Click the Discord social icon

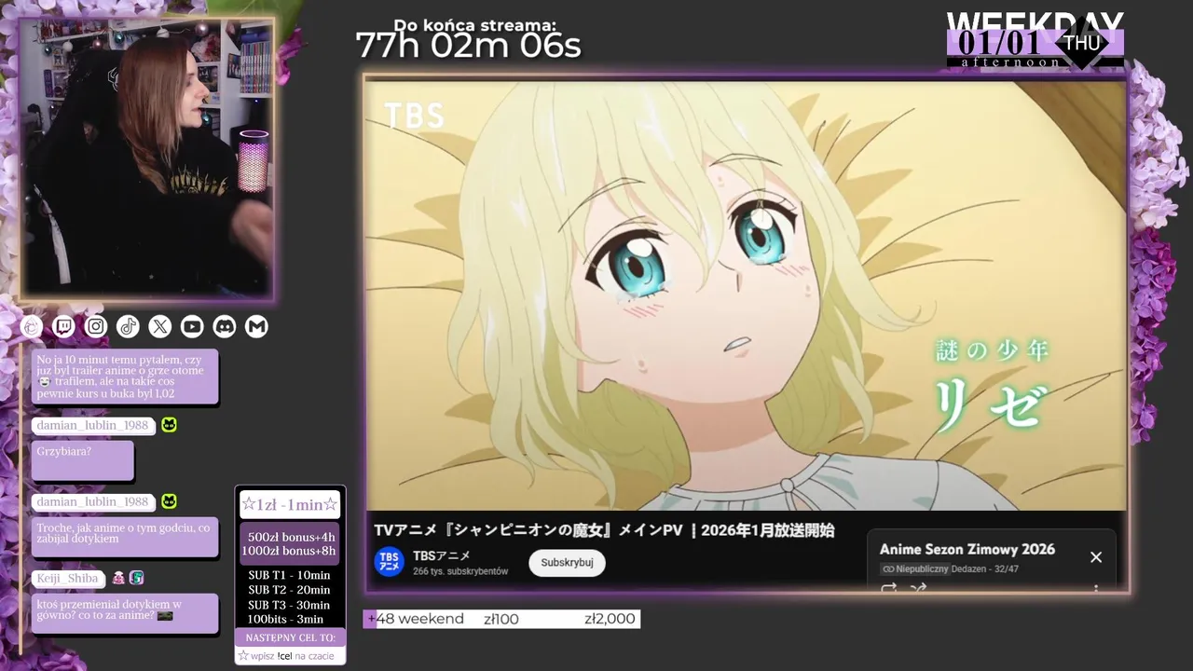tap(225, 326)
